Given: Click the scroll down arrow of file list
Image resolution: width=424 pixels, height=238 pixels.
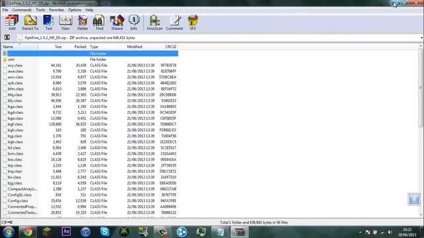Looking at the screenshot, I should pos(421,215).
